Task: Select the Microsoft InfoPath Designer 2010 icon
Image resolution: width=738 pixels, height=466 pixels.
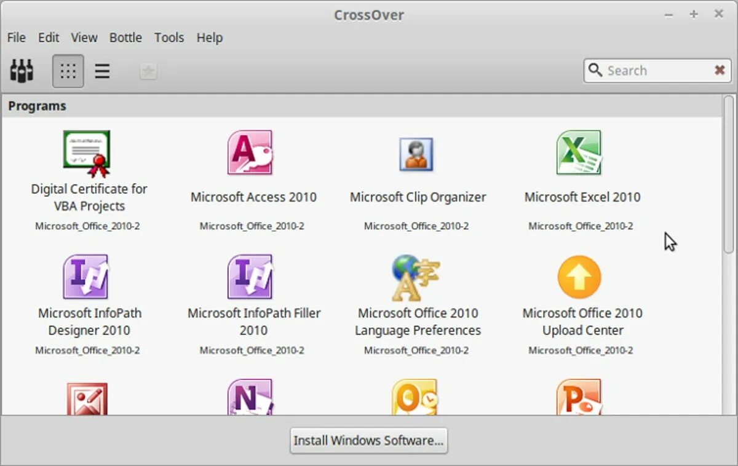Action: tap(85, 277)
